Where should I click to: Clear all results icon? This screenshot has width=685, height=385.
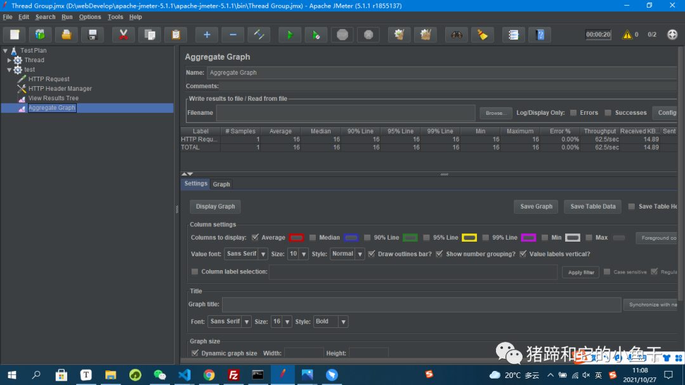426,34
